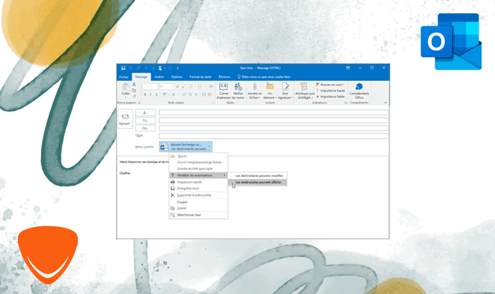Click the Undo arrow in quick access toolbar
The image size is (495, 294).
pyautogui.click(x=131, y=68)
